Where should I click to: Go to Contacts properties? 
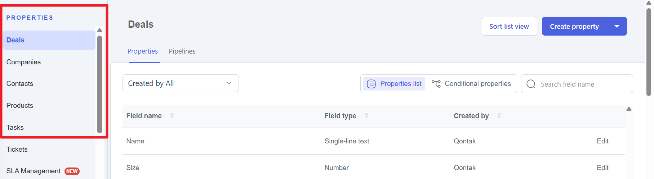pos(20,84)
